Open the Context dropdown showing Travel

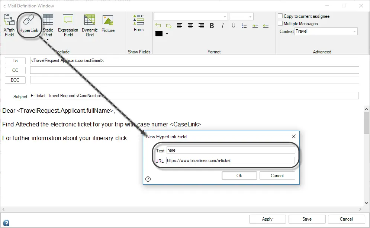[x=326, y=31]
